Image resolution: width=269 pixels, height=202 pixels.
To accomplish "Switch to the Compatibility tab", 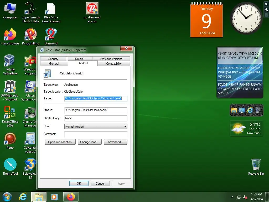I will point(114,64).
